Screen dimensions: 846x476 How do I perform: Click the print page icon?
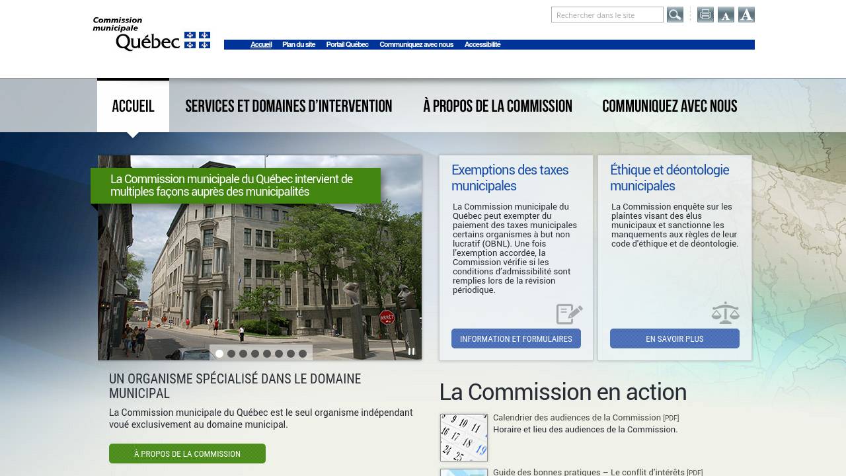pos(705,15)
